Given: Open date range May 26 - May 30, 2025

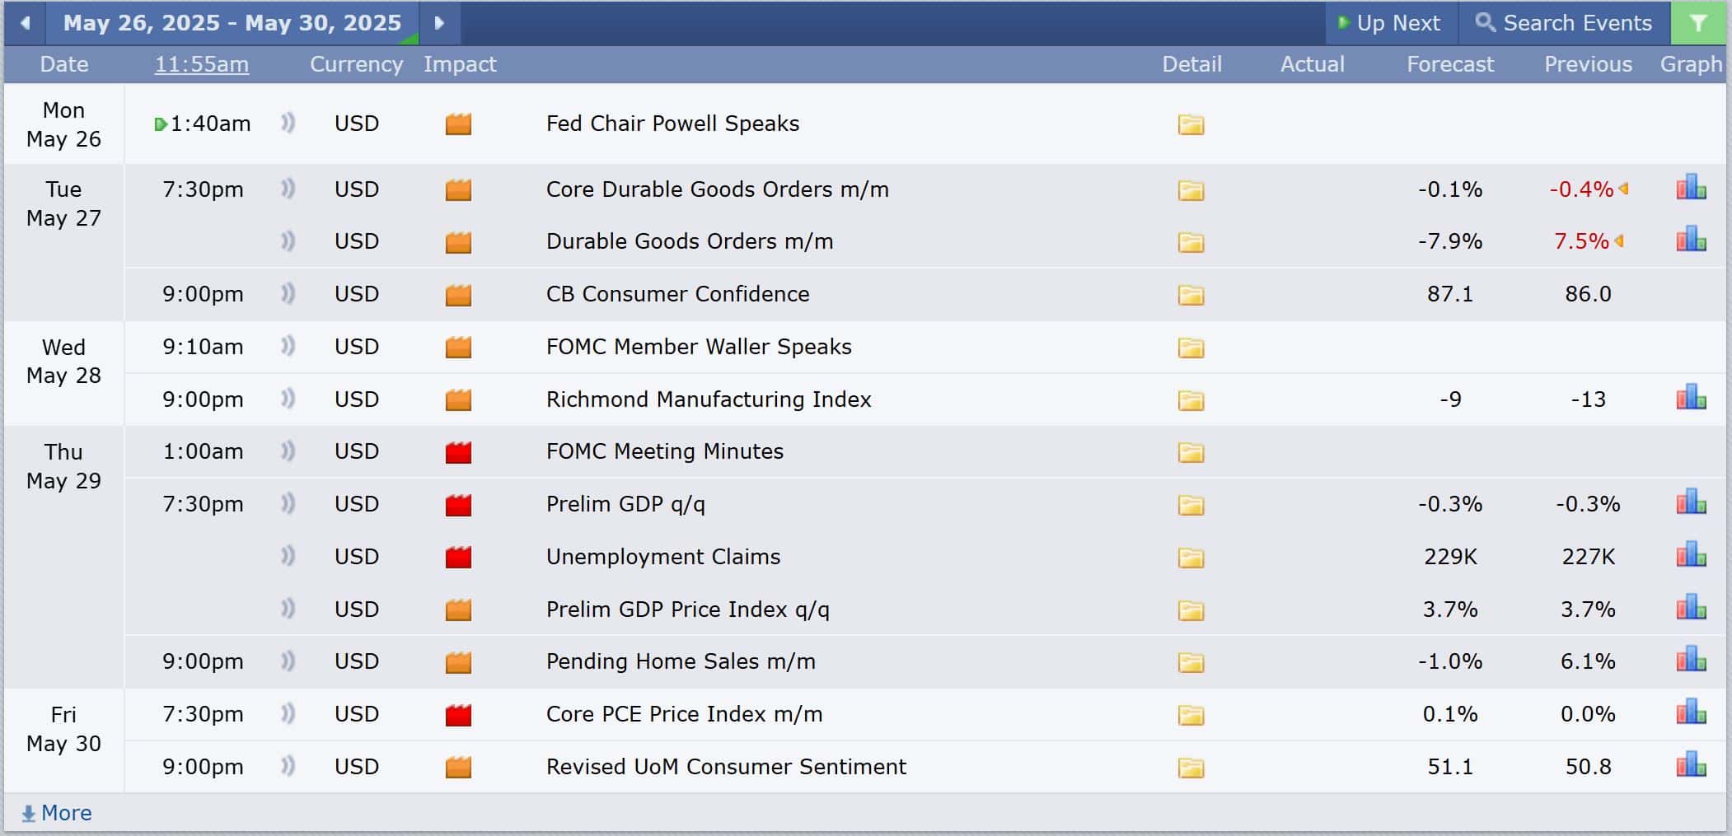Looking at the screenshot, I should click(x=232, y=23).
